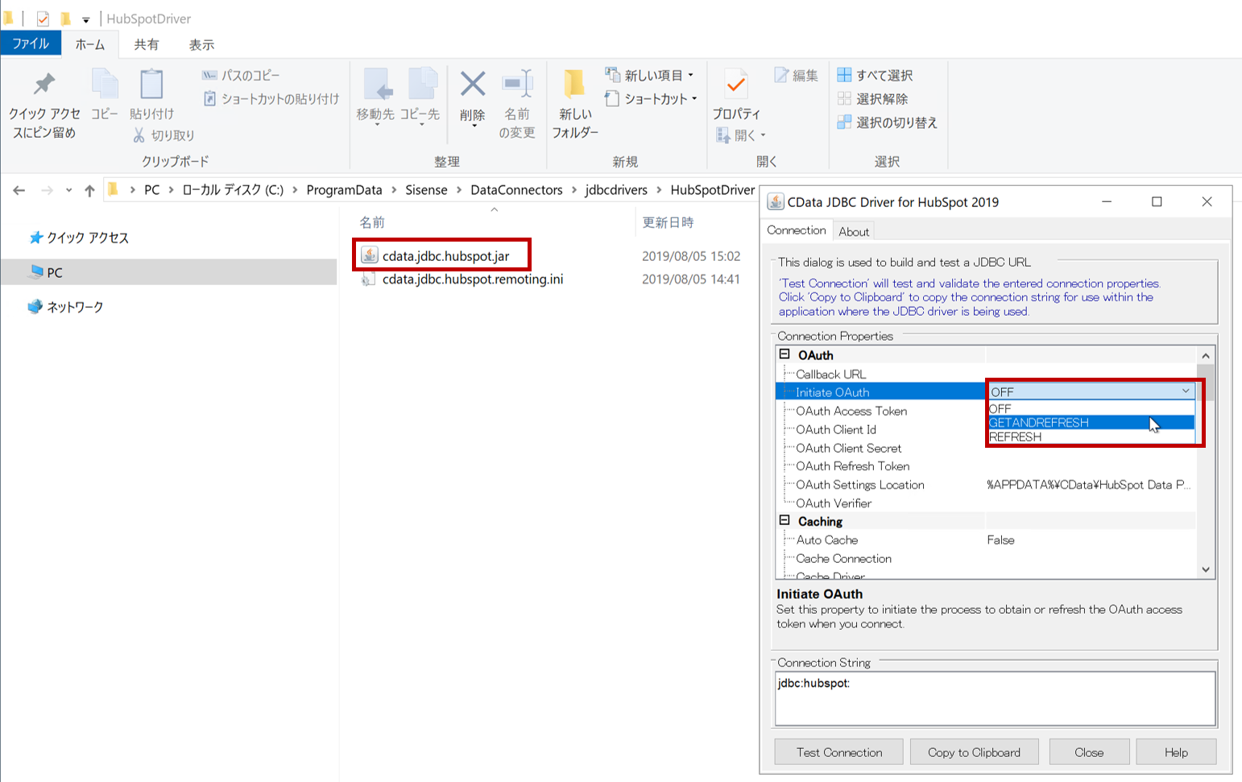
Task: Click Test Connection button
Action: pos(839,752)
